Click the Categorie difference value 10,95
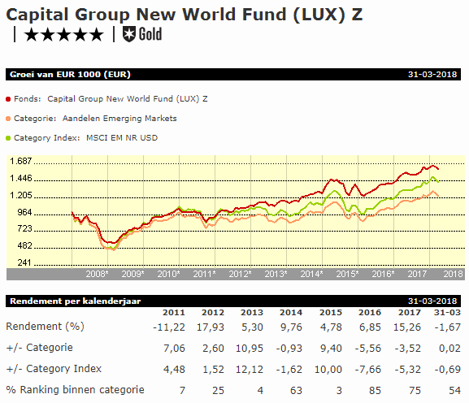 pos(250,349)
